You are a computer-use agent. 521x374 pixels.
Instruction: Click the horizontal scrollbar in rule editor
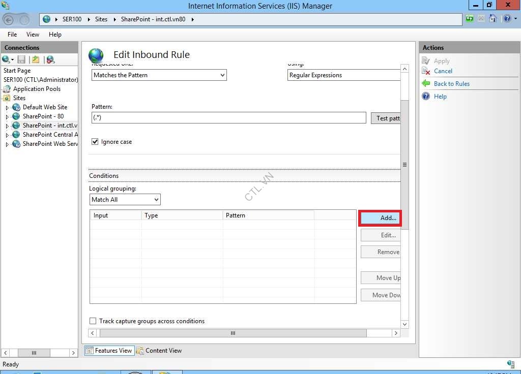(233, 333)
